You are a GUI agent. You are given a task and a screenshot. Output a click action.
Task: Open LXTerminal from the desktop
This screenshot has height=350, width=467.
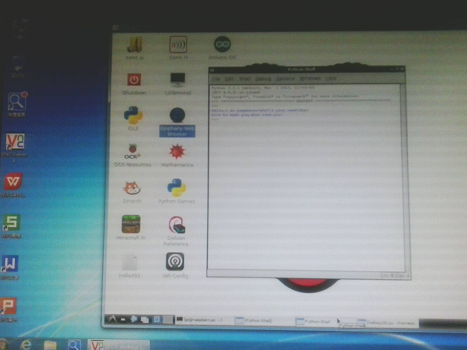[x=178, y=80]
